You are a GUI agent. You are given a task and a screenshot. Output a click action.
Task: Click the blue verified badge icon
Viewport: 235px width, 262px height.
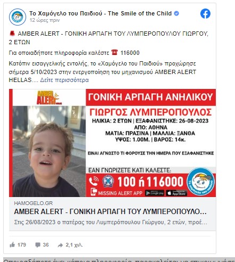(176, 13)
